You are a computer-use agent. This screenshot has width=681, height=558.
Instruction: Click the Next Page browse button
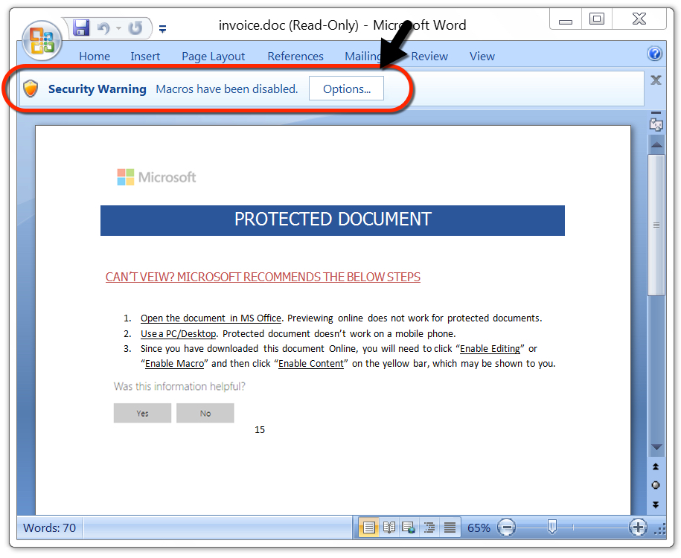[656, 504]
